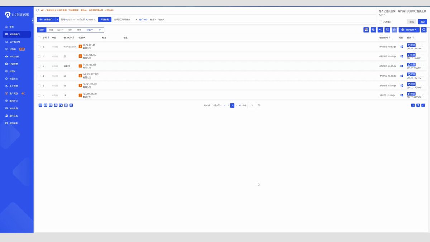Screen dimensions: 430x242
Task: Click the Windows config icon in row 4
Action: (x=402, y=76)
